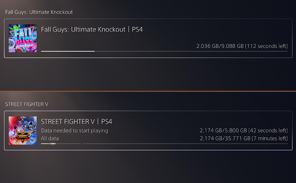Click the orange divider line between downloads

148,91
